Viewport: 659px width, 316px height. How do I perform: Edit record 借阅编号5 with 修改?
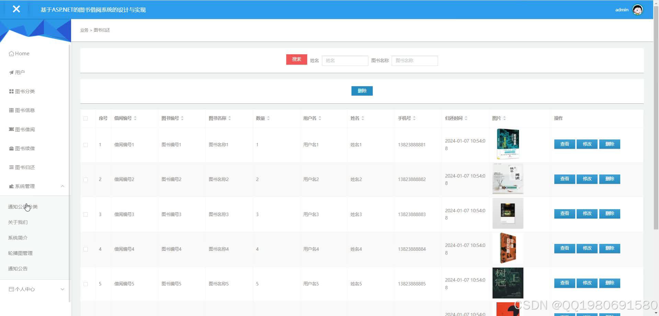pos(587,283)
